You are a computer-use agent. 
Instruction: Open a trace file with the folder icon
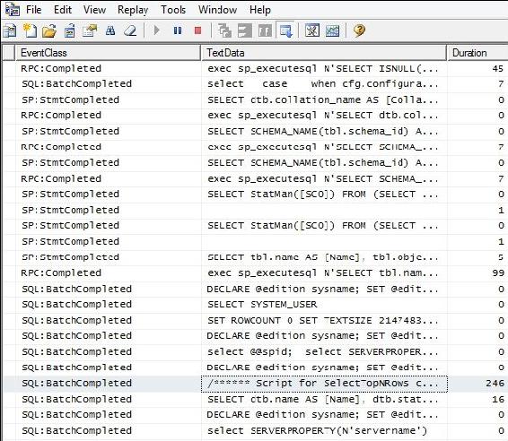click(49, 31)
